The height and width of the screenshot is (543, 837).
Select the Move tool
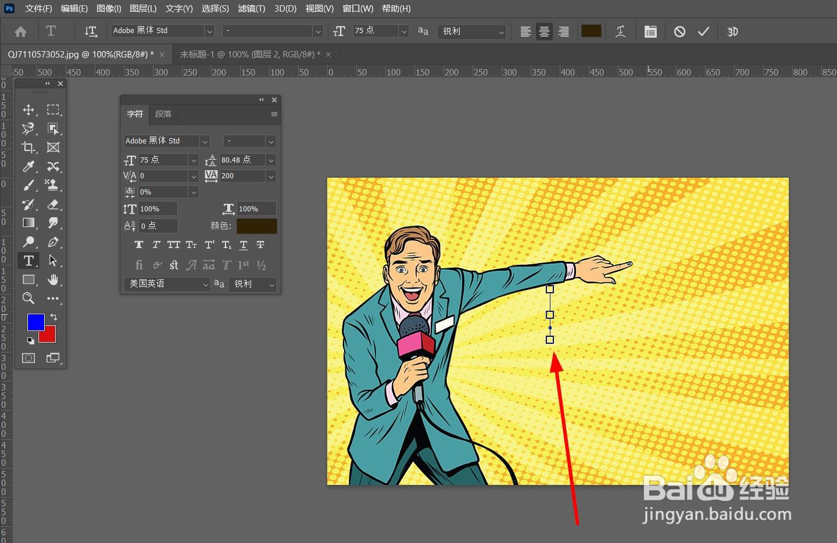(28, 110)
